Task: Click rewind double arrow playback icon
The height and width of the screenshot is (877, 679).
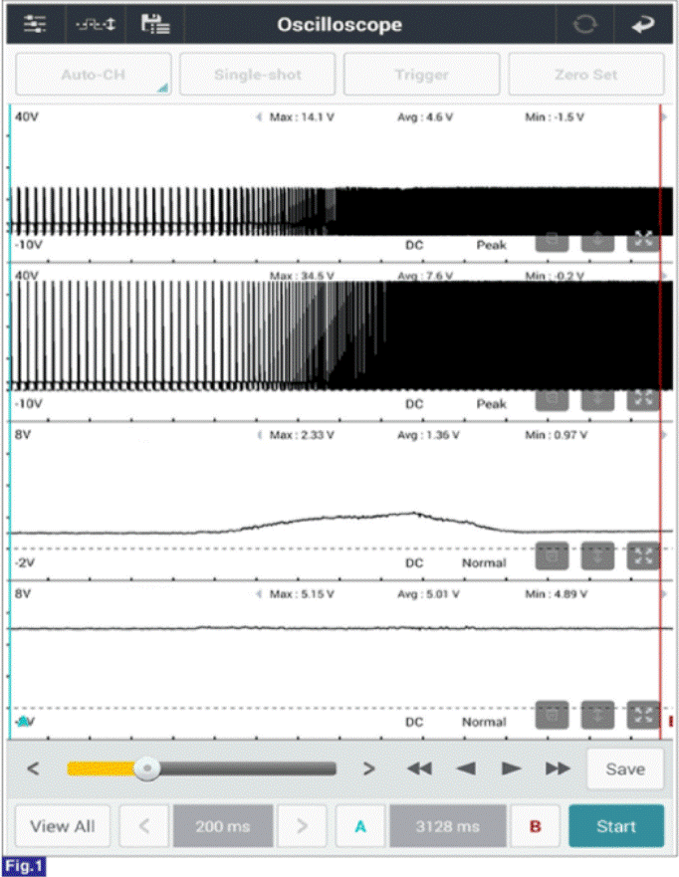Action: click(420, 768)
